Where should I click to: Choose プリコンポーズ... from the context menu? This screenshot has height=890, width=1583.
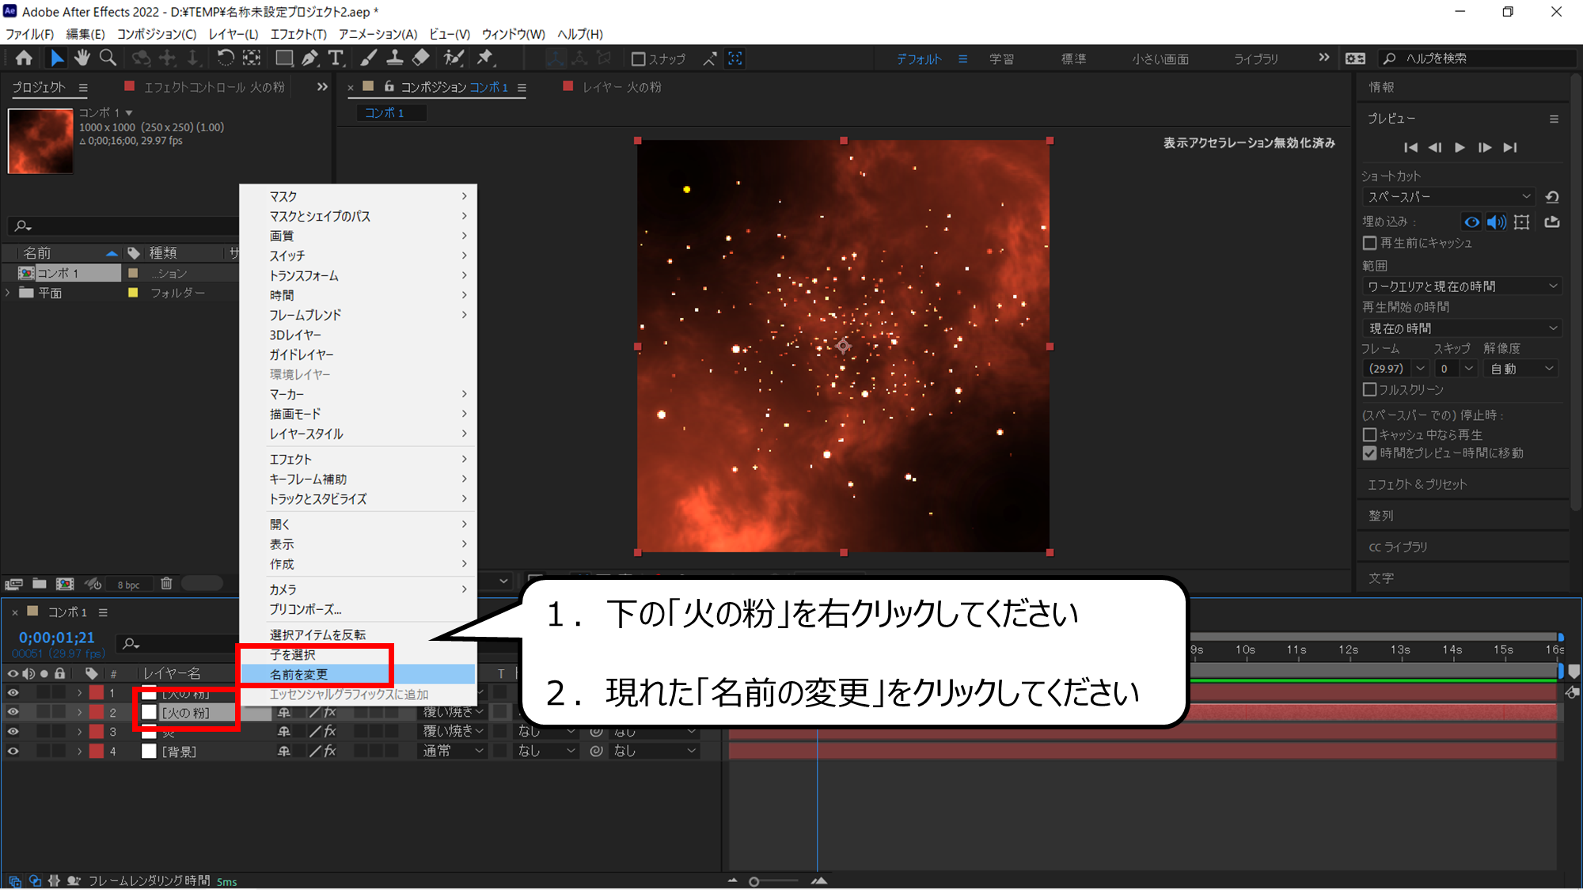tap(358, 609)
